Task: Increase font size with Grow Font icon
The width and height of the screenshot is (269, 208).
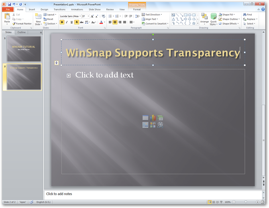Action: pos(92,16)
